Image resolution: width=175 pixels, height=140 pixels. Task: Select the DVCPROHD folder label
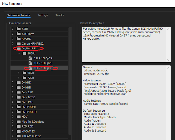click(29, 112)
